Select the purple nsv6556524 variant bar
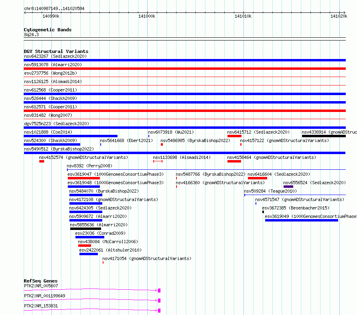Viewport: 357px width, 315px height. pos(288,187)
